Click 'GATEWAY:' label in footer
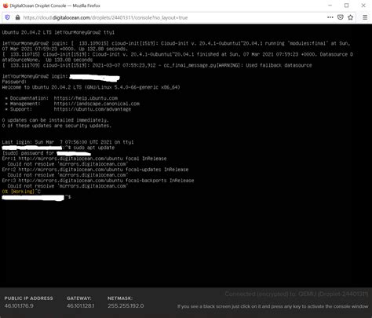 coord(79,298)
